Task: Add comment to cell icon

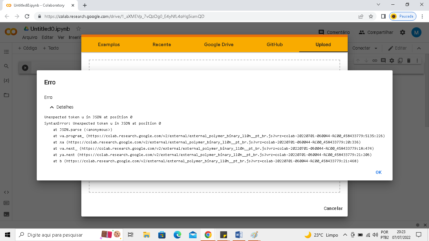Action: (x=383, y=61)
